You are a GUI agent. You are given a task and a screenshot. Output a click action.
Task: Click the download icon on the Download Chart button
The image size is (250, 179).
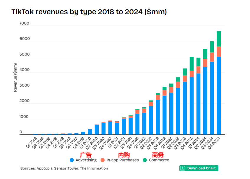point(183,168)
